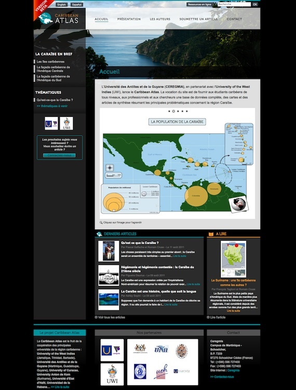This screenshot has width=296, height=390.
Task: Go to the Accueil menu item
Action: tap(101, 19)
